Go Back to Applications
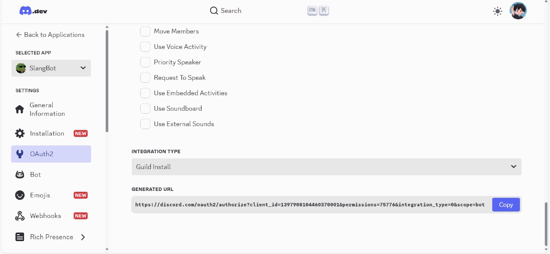The image size is (550, 254). pyautogui.click(x=50, y=35)
